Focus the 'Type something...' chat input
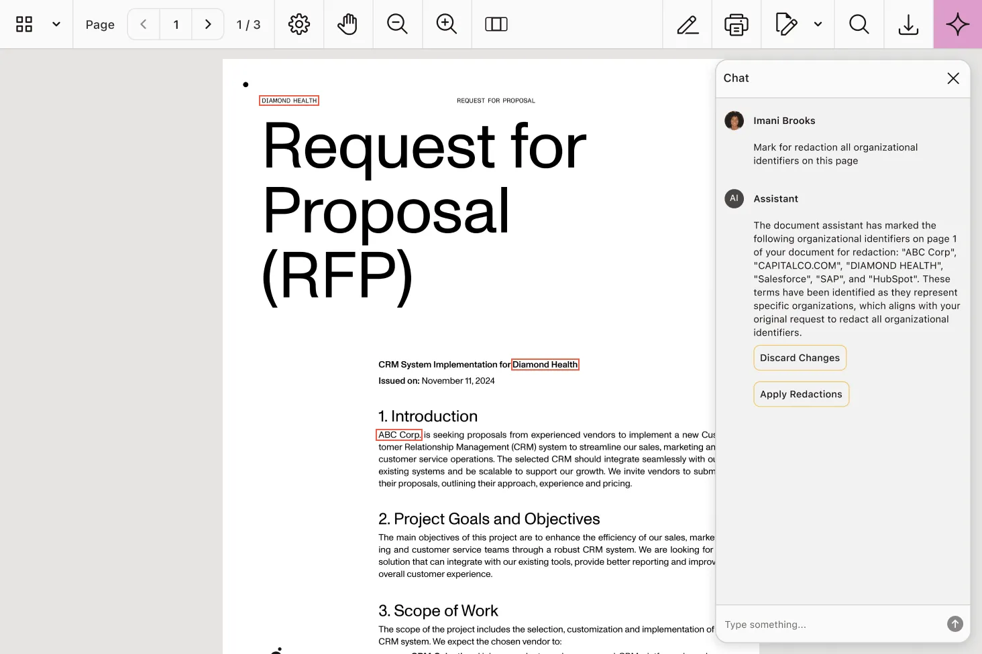 click(832, 625)
